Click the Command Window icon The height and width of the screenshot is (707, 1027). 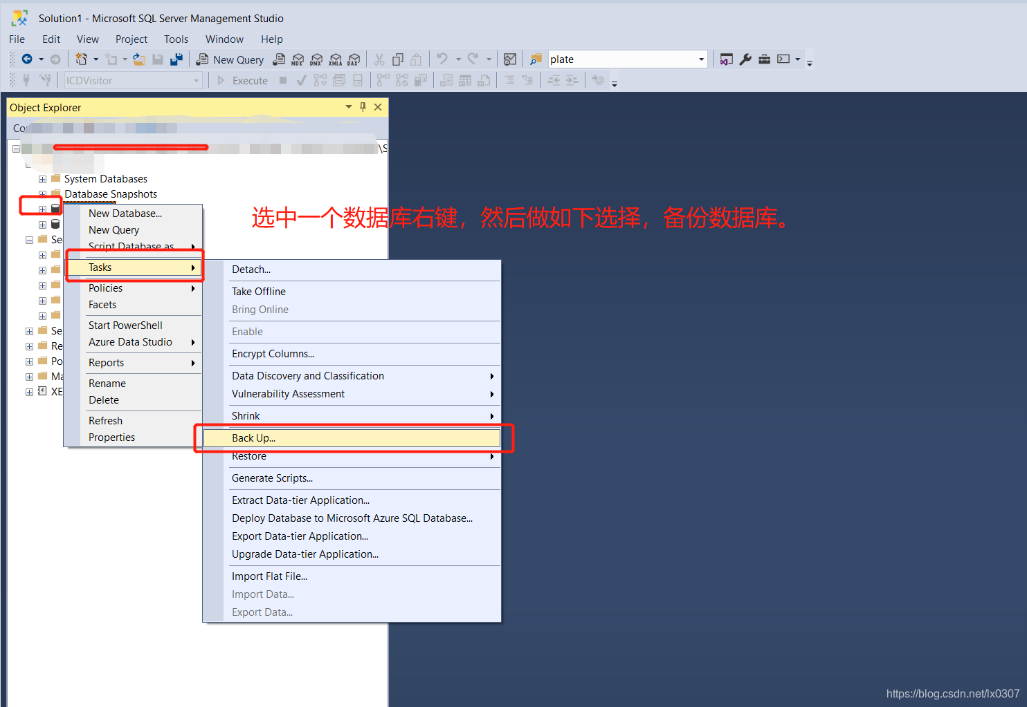[783, 59]
